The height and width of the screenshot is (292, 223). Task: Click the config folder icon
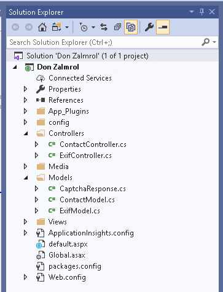41,122
